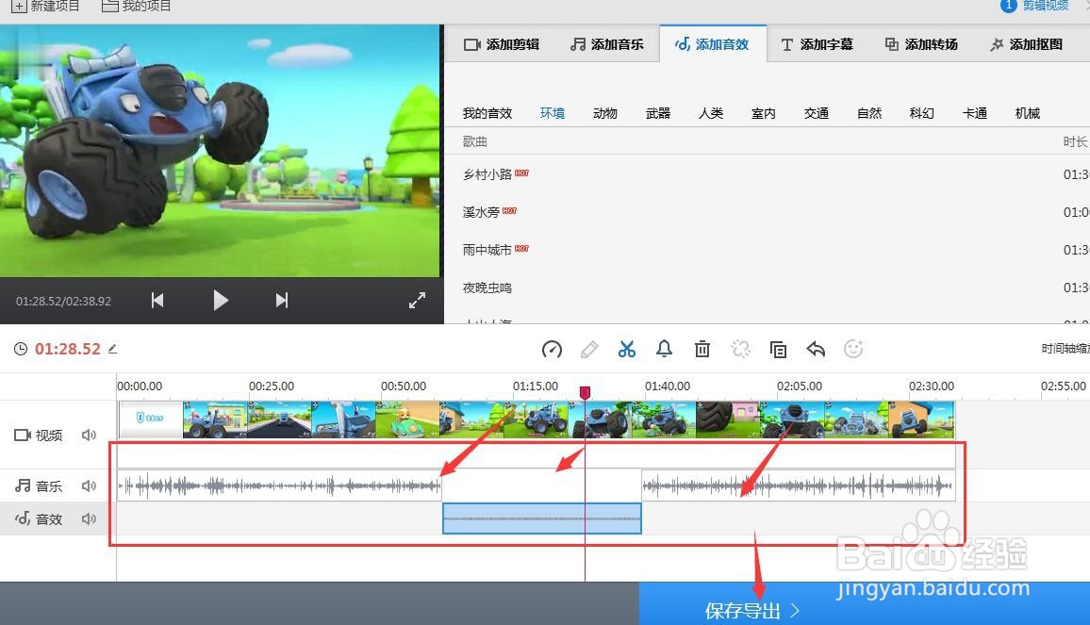This screenshot has width=1090, height=625.
Task: Skip to the next frame
Action: click(x=282, y=301)
